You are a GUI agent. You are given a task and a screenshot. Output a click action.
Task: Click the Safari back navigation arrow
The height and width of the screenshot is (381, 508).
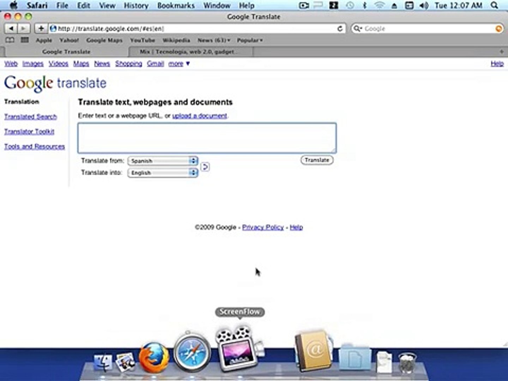[x=11, y=29]
